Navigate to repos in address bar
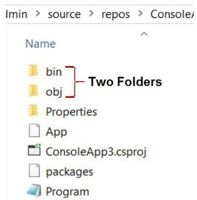Viewport: 197px width, 200px height. pyautogui.click(x=116, y=15)
